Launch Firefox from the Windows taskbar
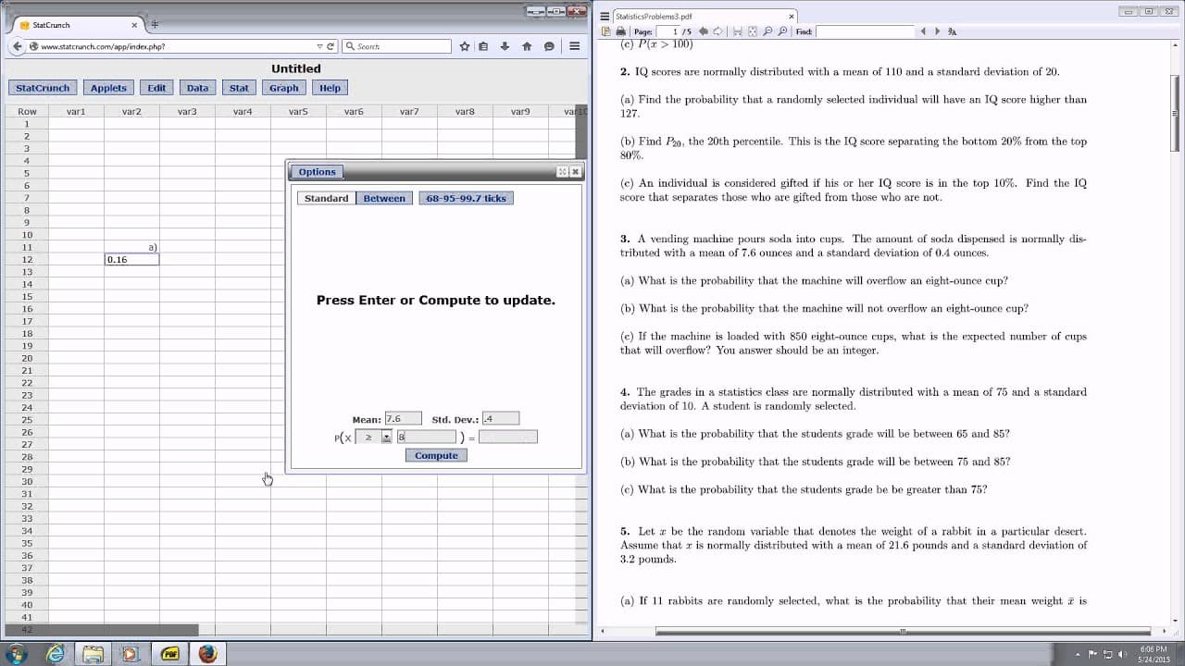 [207, 653]
